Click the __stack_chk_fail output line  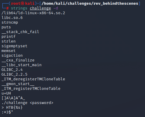click(x=20, y=32)
